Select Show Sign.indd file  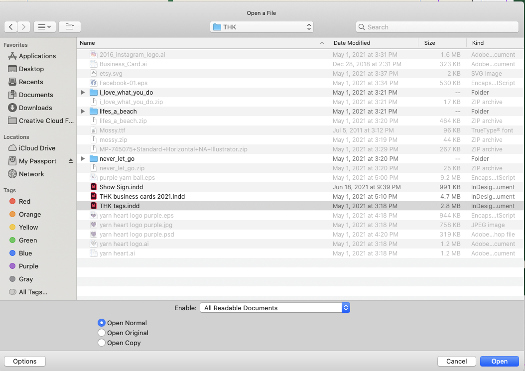(121, 187)
